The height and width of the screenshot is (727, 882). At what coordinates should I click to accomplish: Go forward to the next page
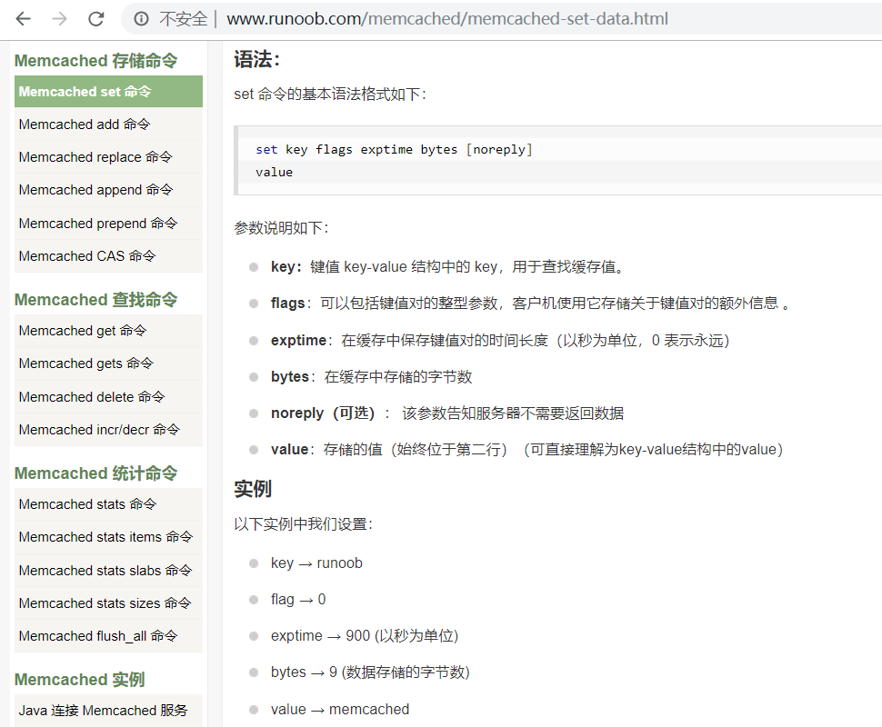[x=59, y=19]
